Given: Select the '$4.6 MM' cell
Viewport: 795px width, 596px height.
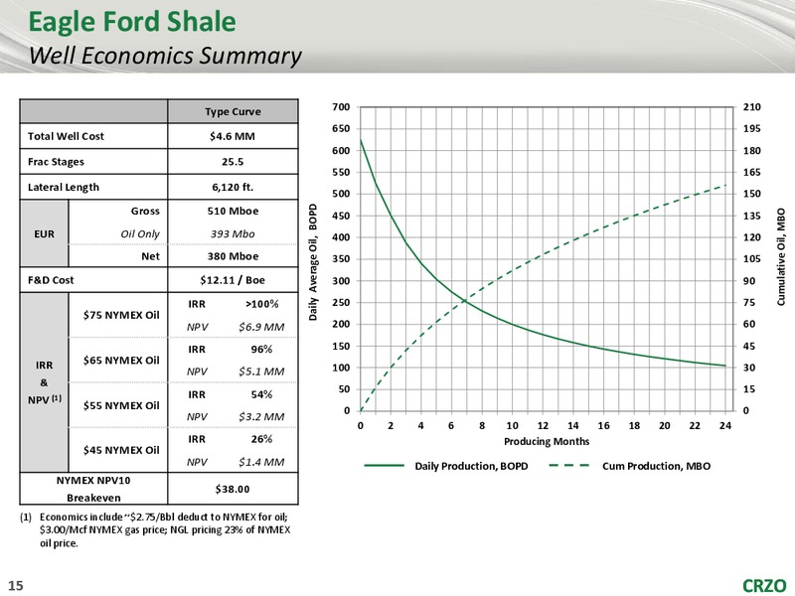Looking at the screenshot, I should click(x=233, y=136).
